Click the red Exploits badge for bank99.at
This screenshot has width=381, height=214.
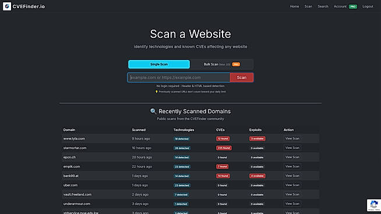pyautogui.click(x=257, y=176)
